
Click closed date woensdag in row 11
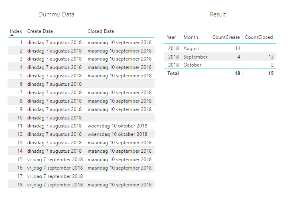click(x=117, y=126)
